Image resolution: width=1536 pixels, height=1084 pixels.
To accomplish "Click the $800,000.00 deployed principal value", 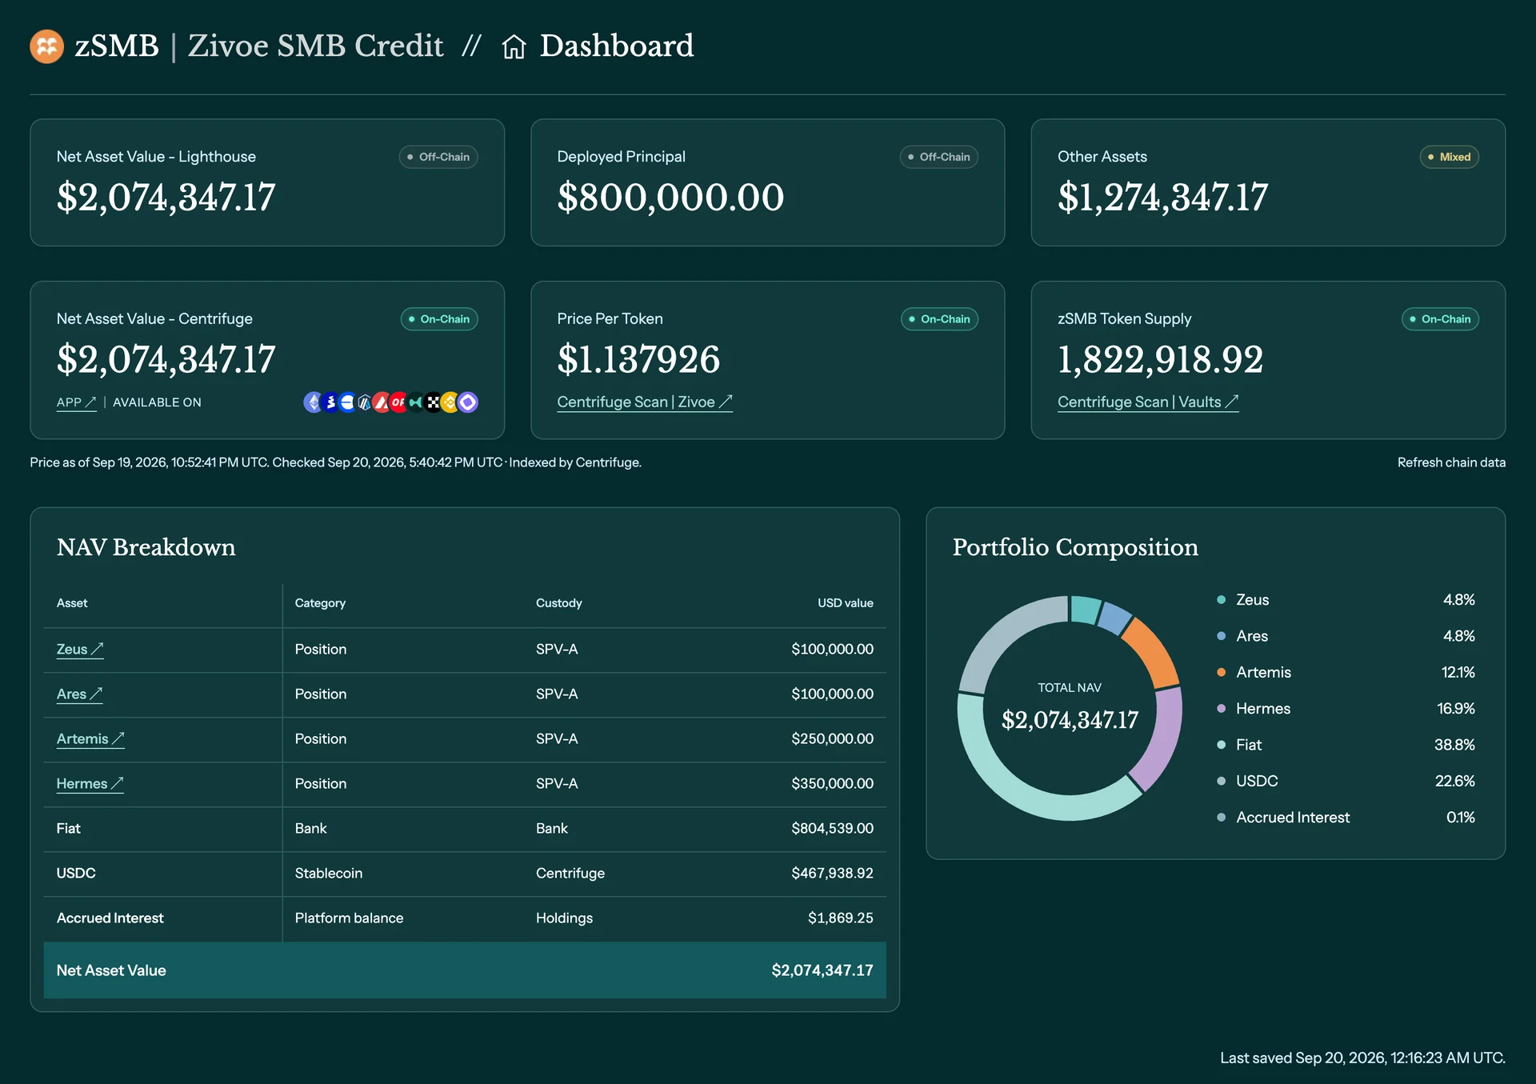I will pyautogui.click(x=670, y=198).
